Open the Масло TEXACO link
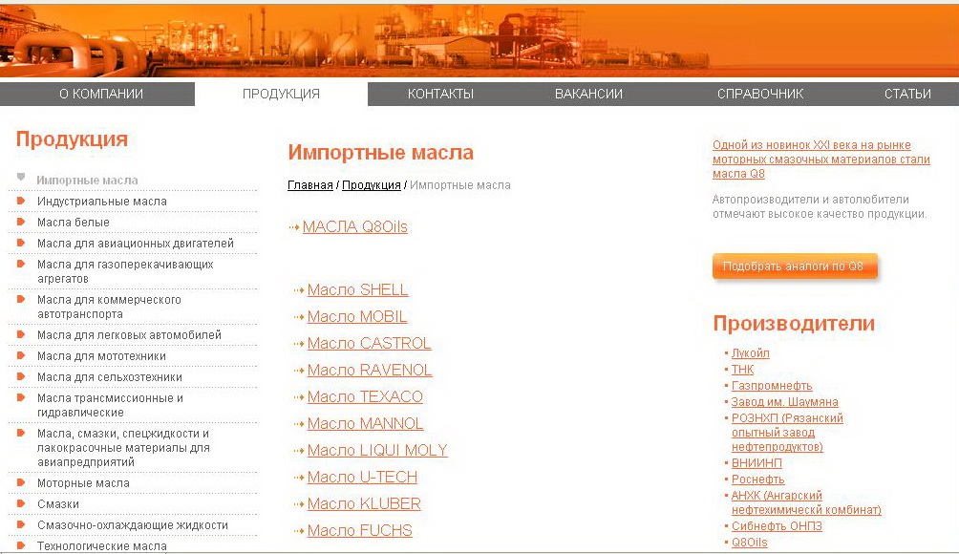The width and height of the screenshot is (959, 554). click(365, 396)
